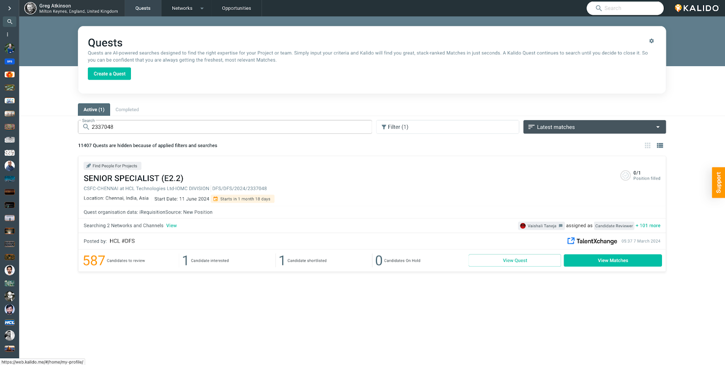Switch to list view layout
Screen dimensions: 725x365
click(x=660, y=146)
